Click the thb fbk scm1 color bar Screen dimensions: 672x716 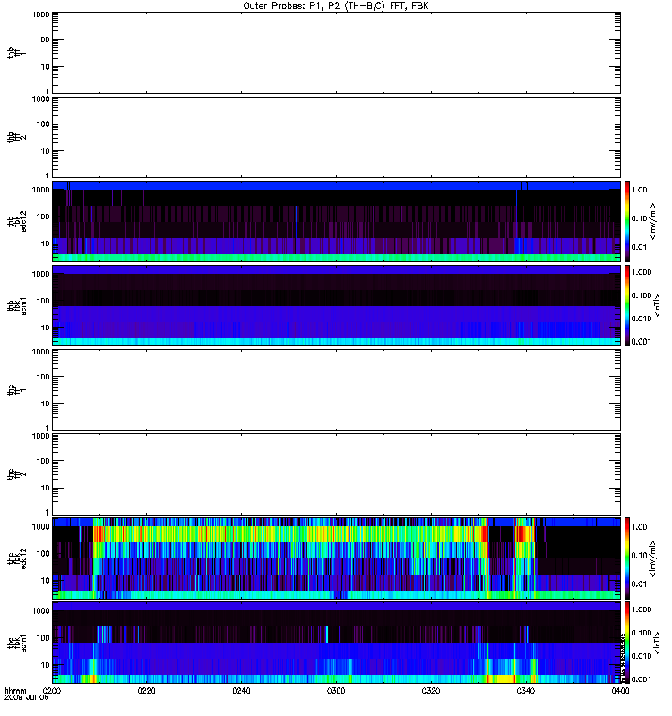pyautogui.click(x=627, y=305)
